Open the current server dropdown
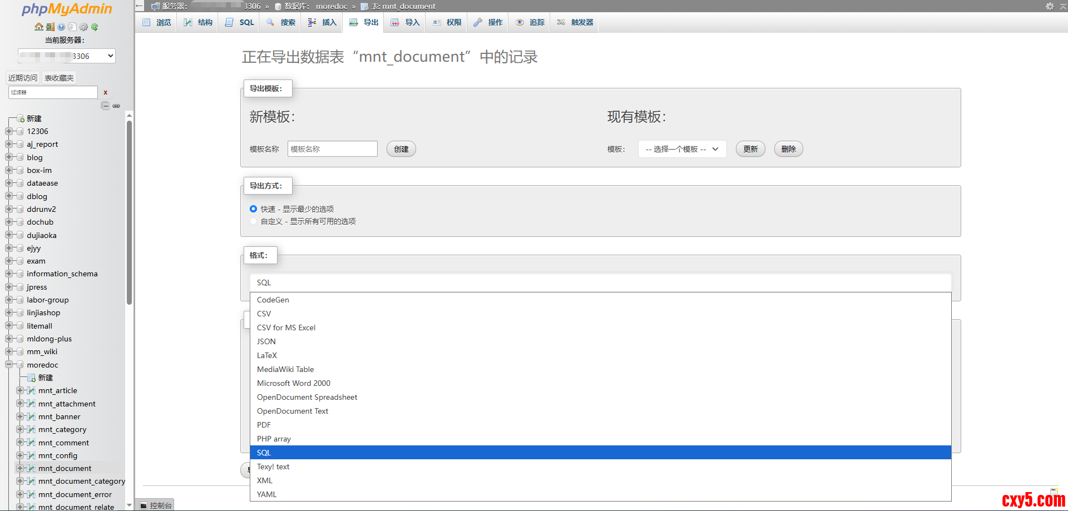Screen dimensions: 1068x511 (67, 56)
